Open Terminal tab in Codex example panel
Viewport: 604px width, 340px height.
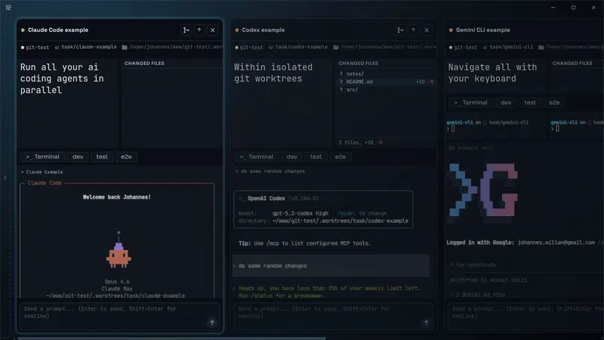[257, 157]
